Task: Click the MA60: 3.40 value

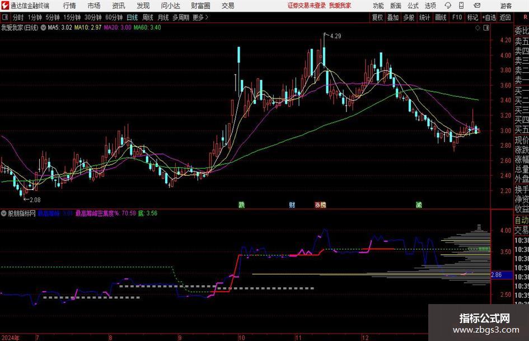Action: tap(147, 27)
